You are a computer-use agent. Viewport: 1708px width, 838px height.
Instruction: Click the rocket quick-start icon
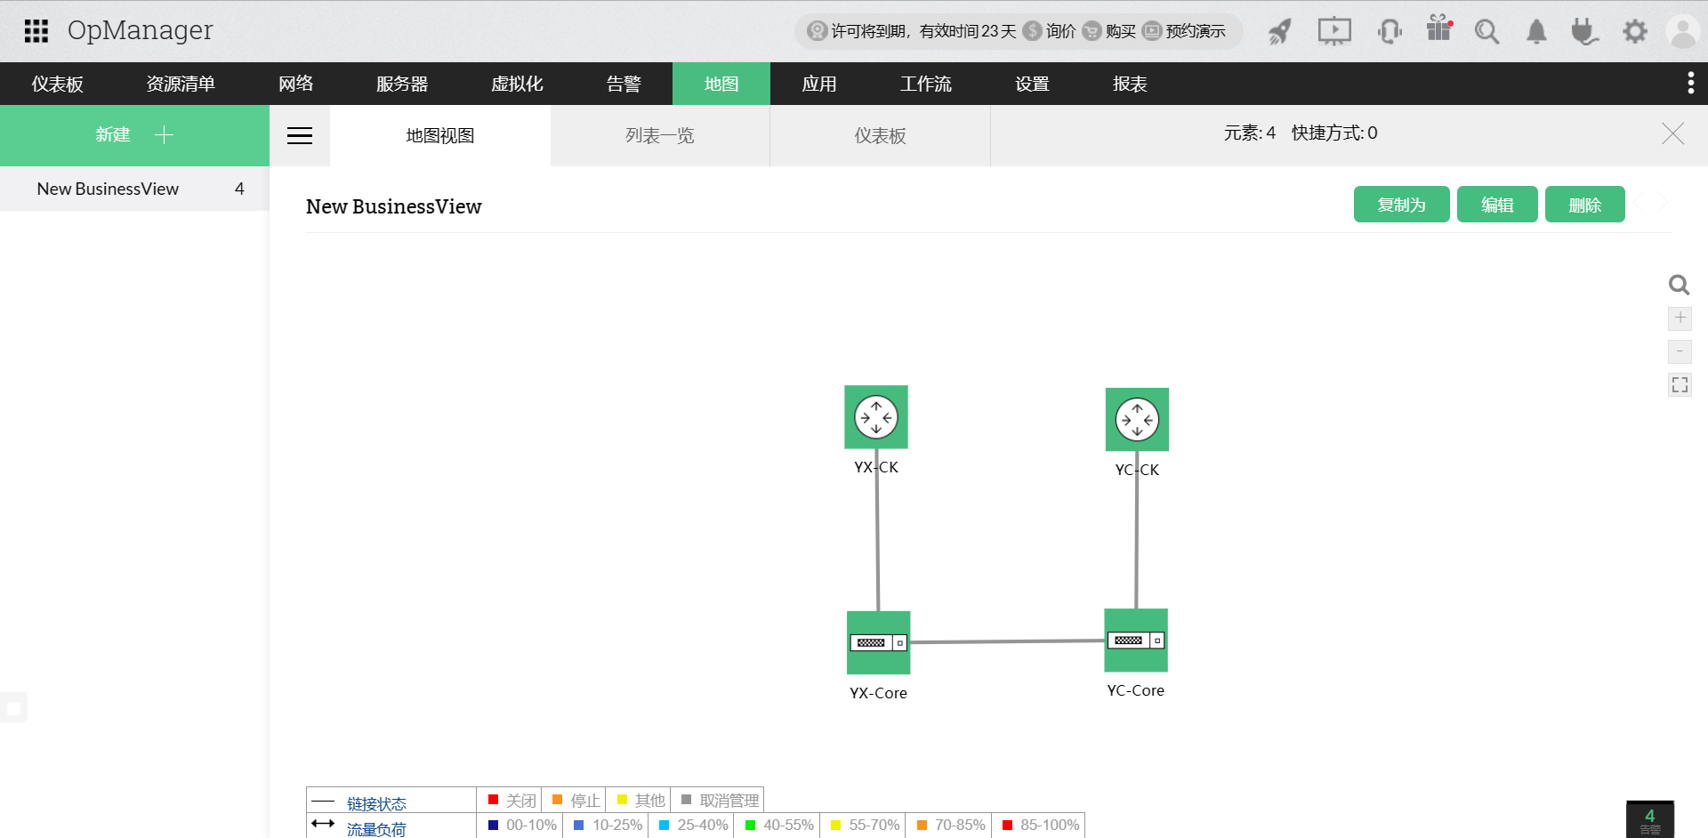1279,32
